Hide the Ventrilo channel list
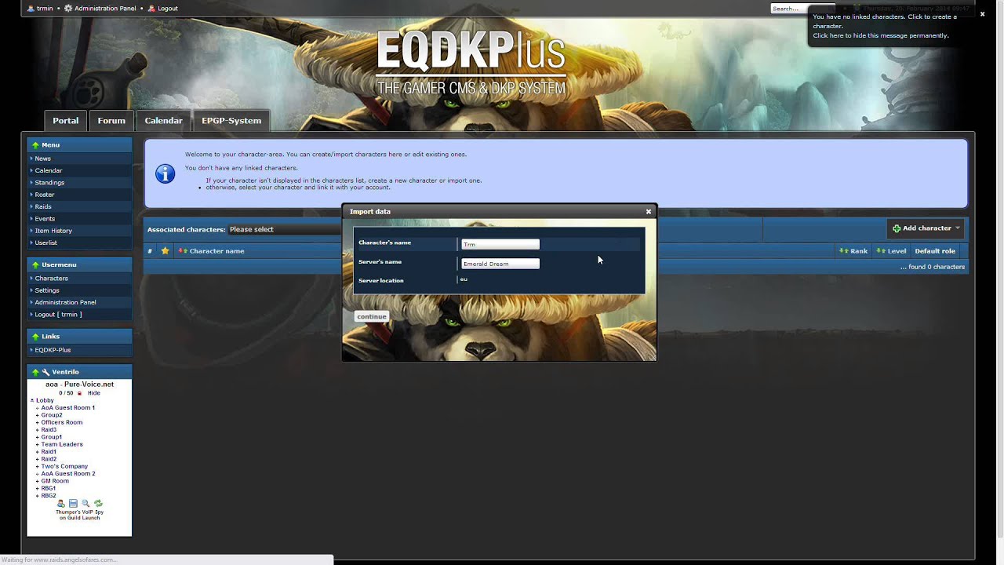The width and height of the screenshot is (1004, 565). [94, 393]
